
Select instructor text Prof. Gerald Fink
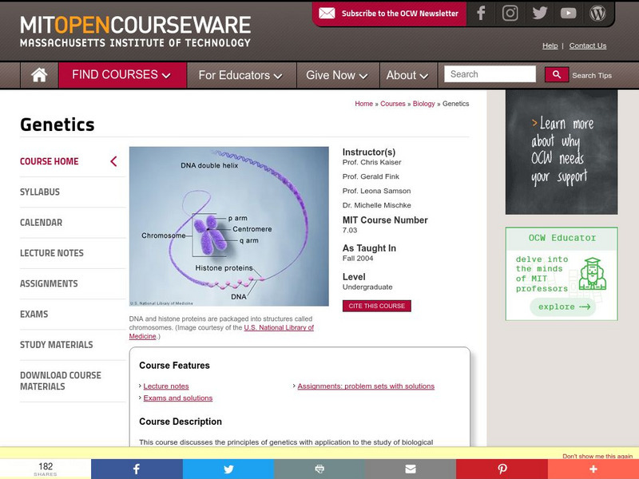point(371,176)
